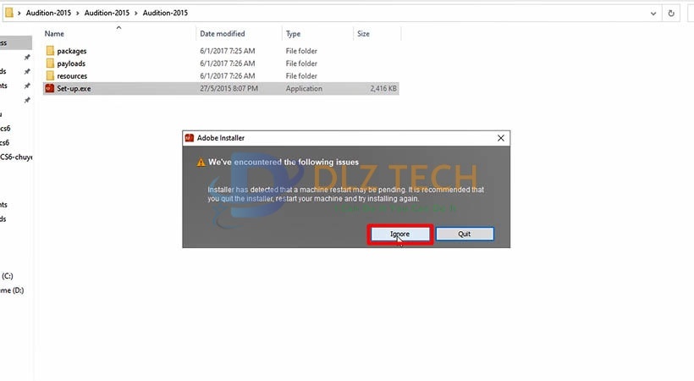Close the Adobe Installer dialog
Screen dimensions: 694x381
(x=500, y=138)
